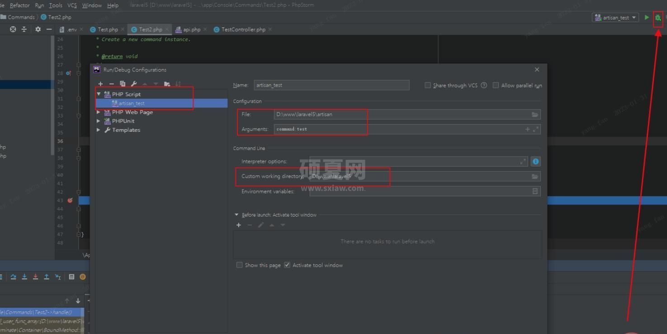Insert macro in Arguments field plus icon

(527, 129)
